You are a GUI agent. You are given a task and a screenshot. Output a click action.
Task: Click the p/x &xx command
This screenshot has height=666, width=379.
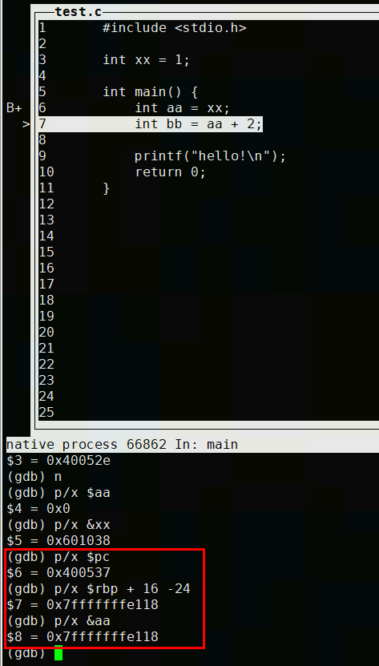click(x=58, y=525)
